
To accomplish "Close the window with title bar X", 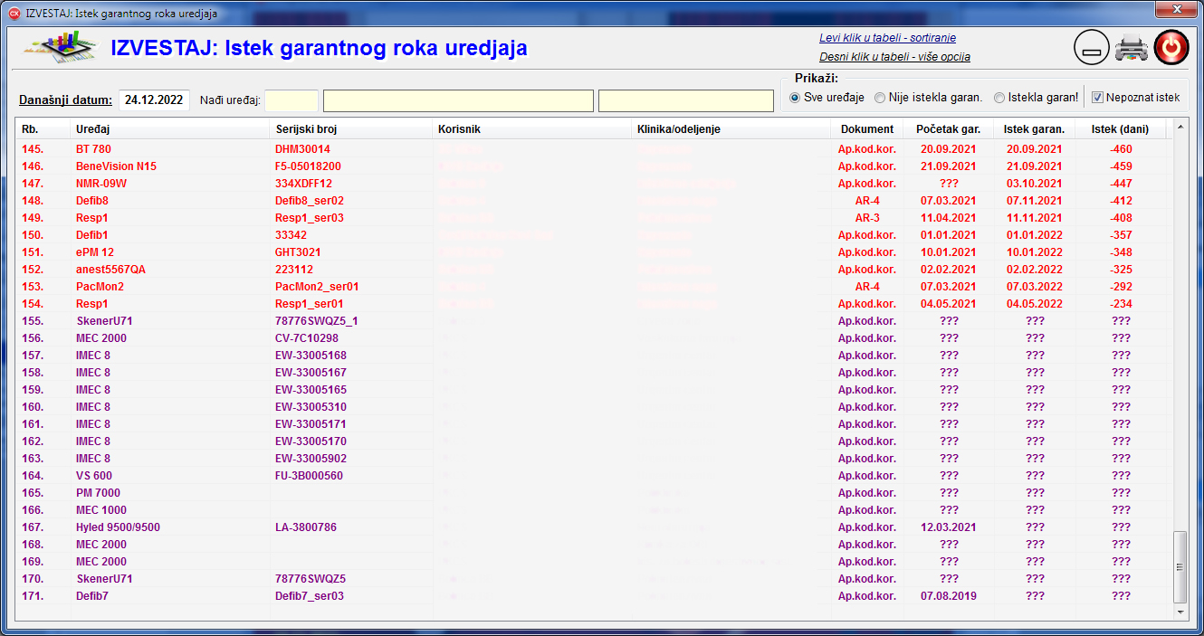I will click(1177, 9).
